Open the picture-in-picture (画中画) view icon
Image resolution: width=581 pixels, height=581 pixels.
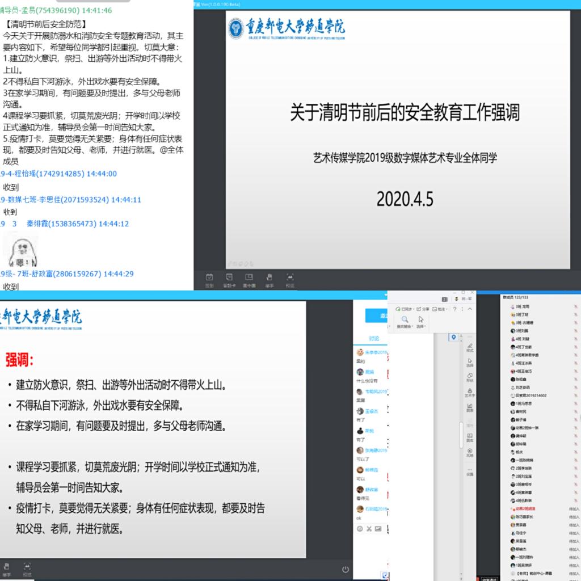click(249, 279)
